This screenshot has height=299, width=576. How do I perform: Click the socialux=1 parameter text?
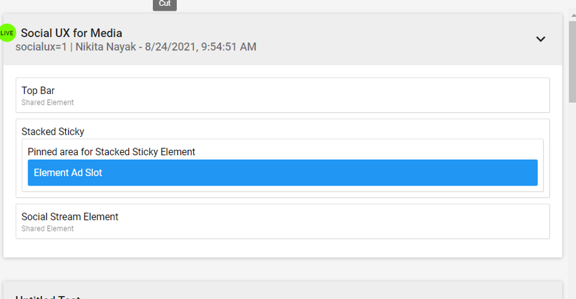pos(41,47)
